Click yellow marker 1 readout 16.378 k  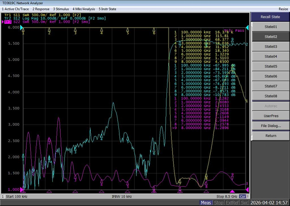(224, 32)
